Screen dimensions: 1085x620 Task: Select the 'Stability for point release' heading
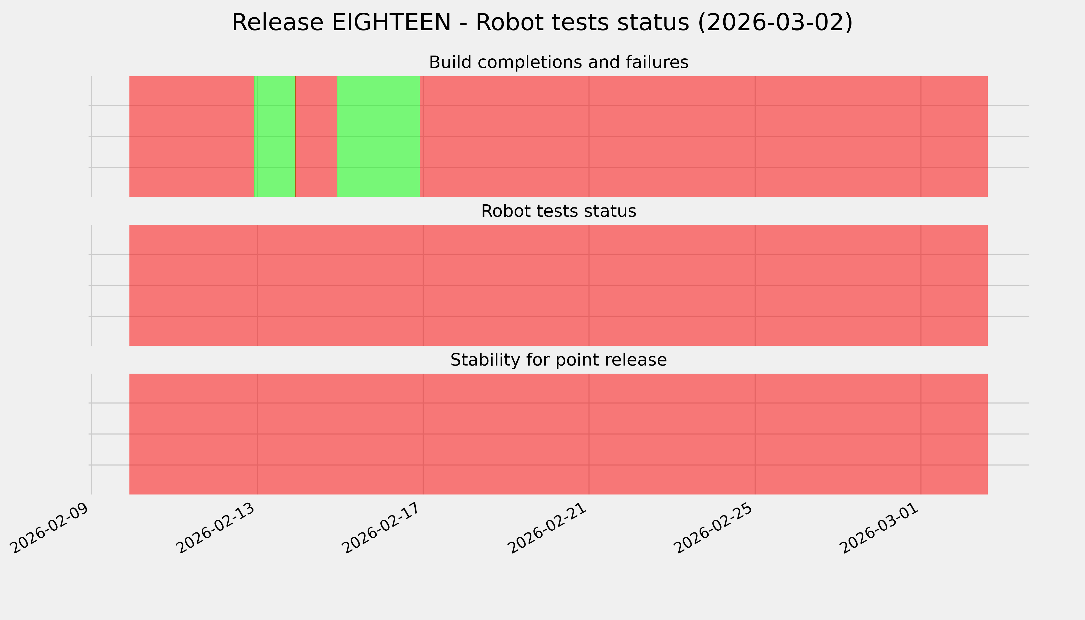click(x=558, y=360)
